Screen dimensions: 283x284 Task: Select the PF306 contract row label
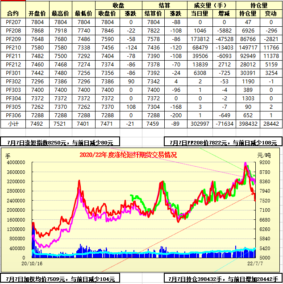click(x=13, y=114)
